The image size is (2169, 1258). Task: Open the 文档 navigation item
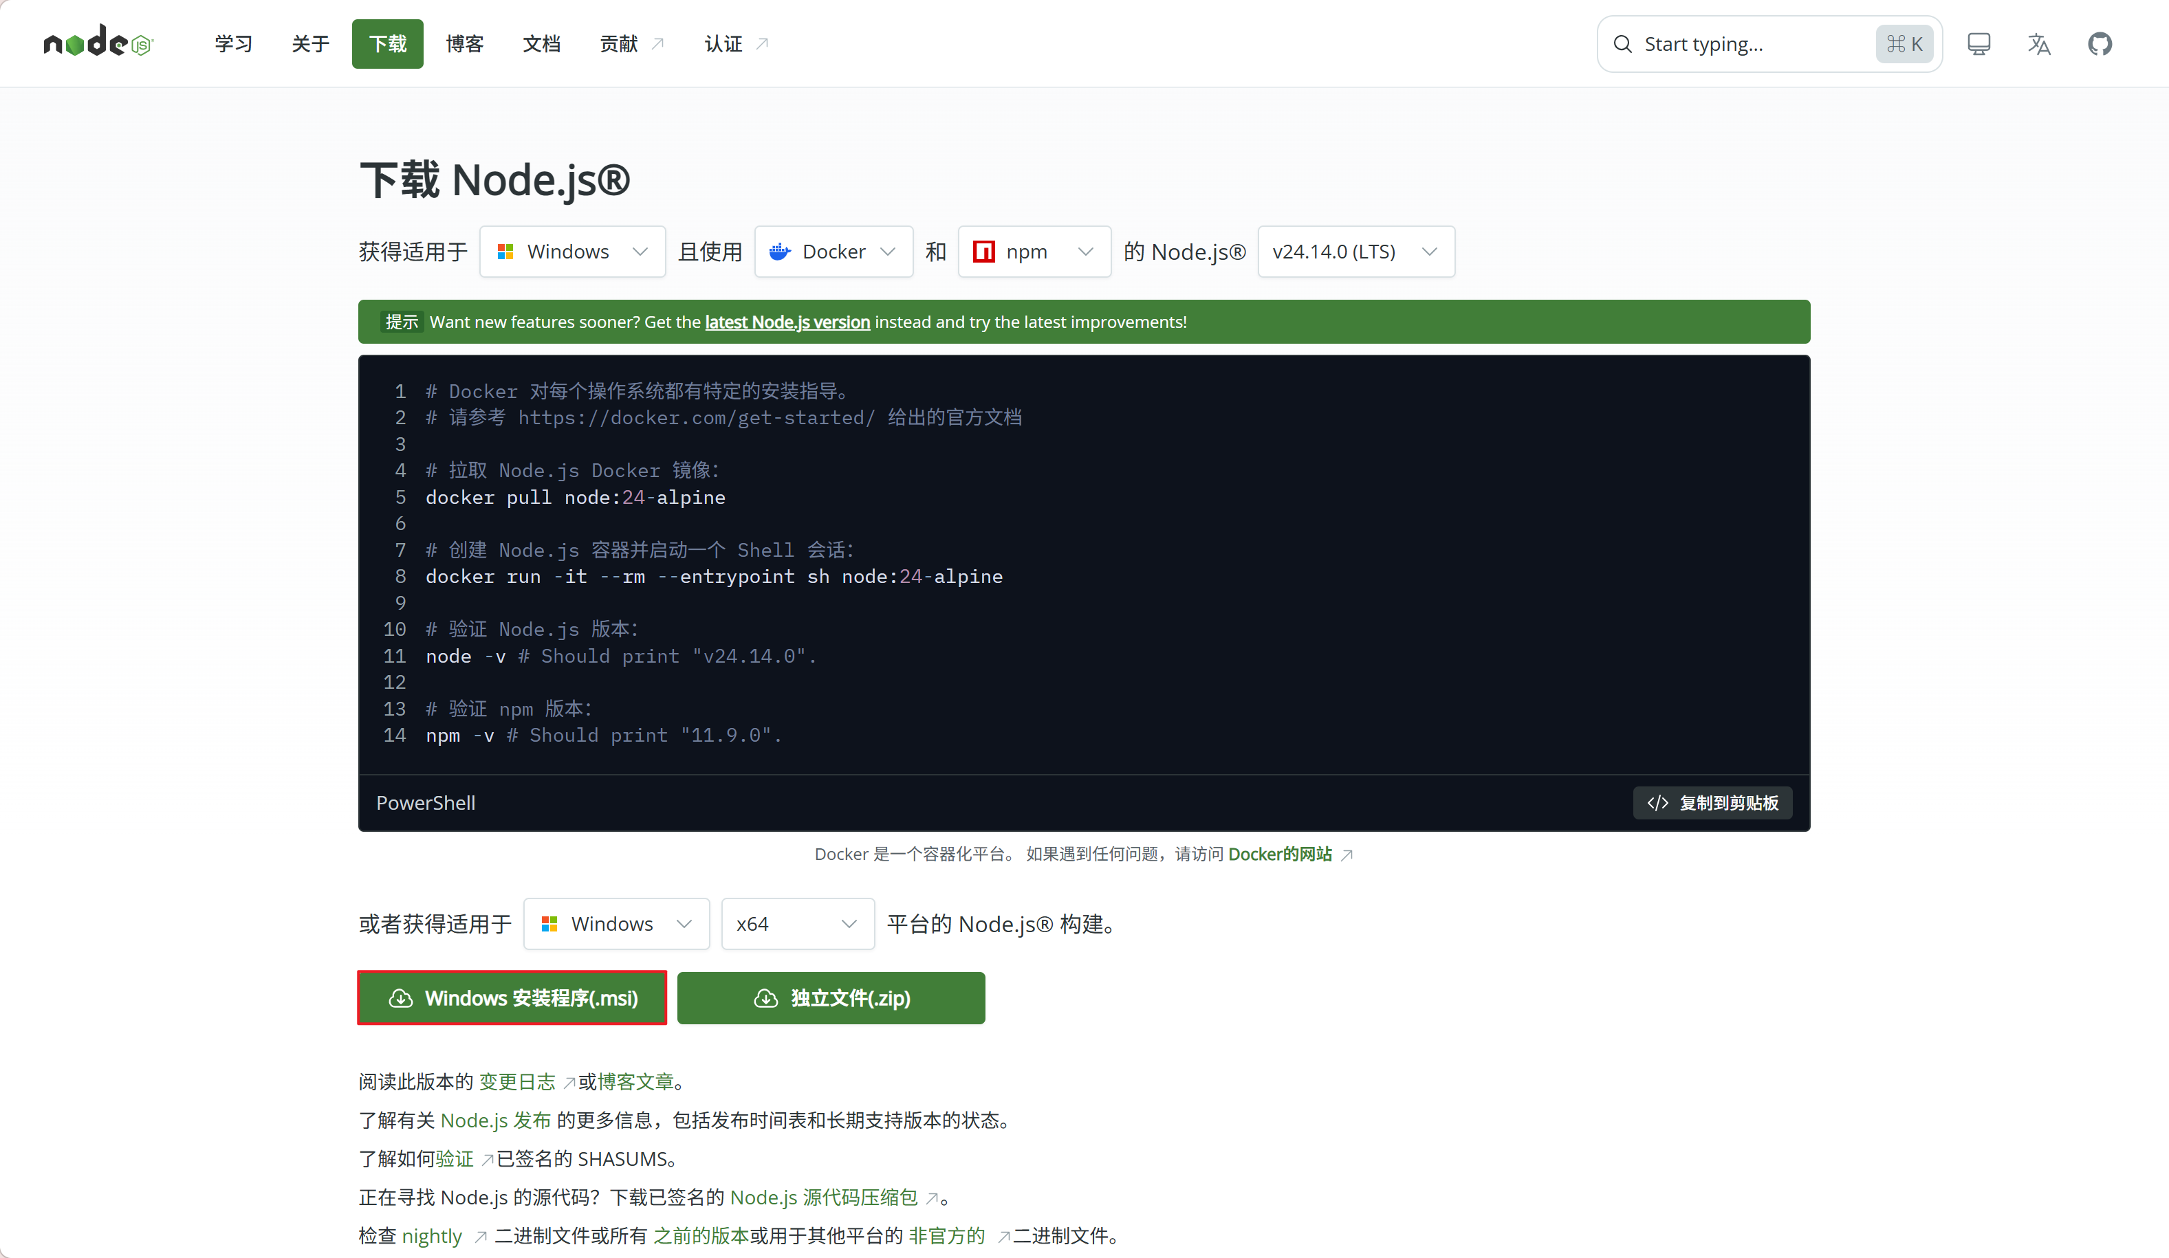pos(541,44)
